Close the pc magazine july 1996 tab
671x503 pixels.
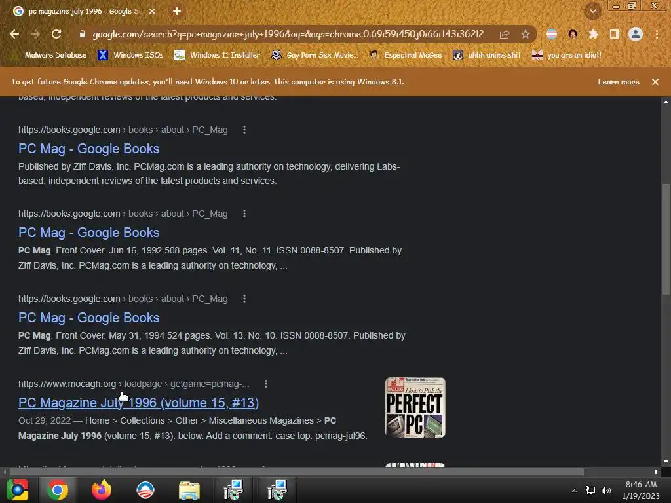[152, 11]
